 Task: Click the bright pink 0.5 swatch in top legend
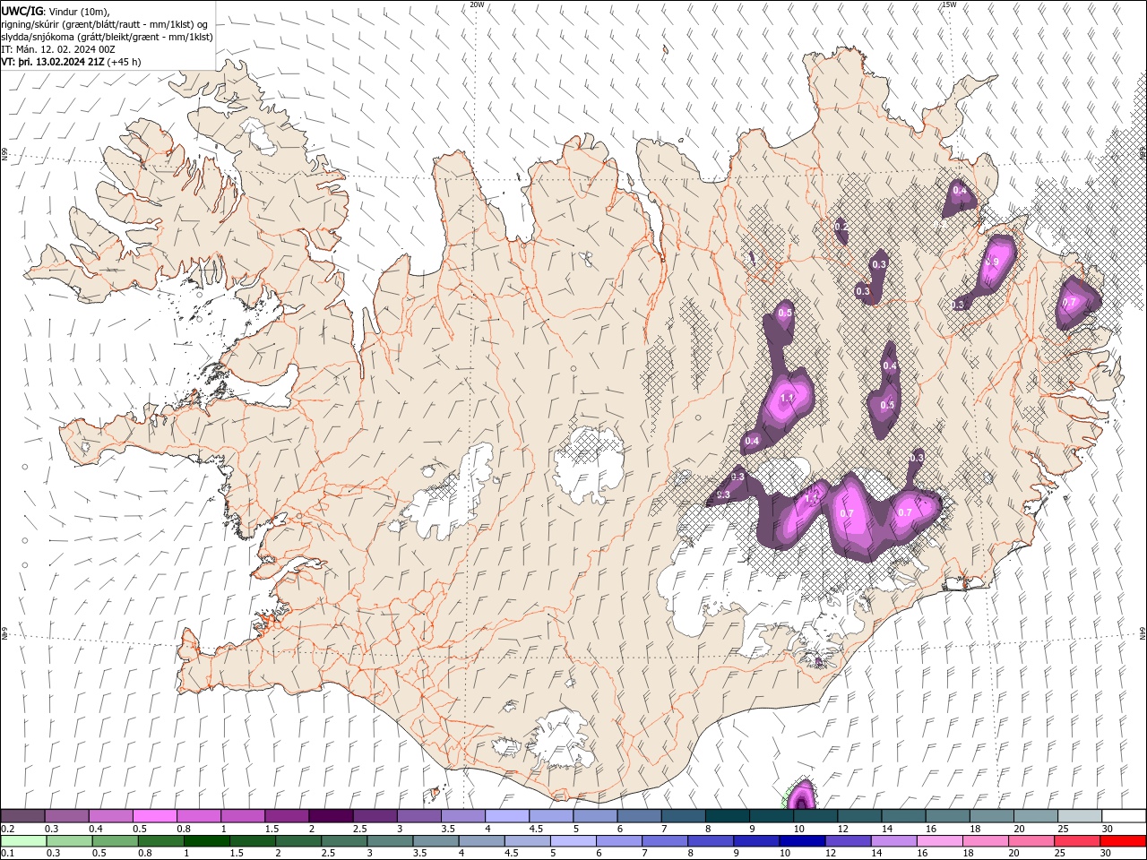click(x=155, y=815)
